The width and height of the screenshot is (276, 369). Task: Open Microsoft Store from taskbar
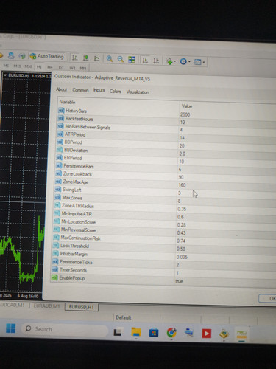154,333
